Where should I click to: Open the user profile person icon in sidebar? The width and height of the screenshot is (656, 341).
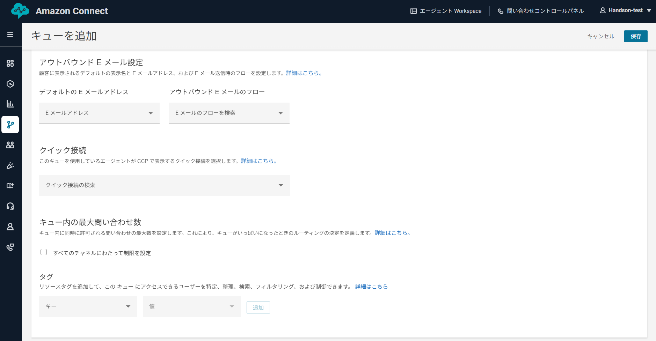(x=10, y=227)
